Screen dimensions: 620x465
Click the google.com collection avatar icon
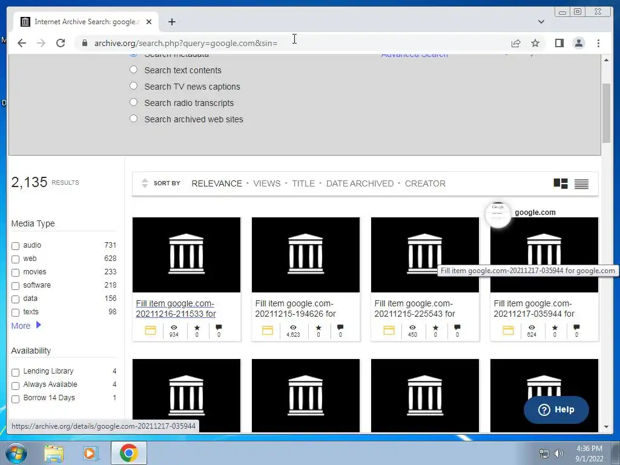click(498, 215)
